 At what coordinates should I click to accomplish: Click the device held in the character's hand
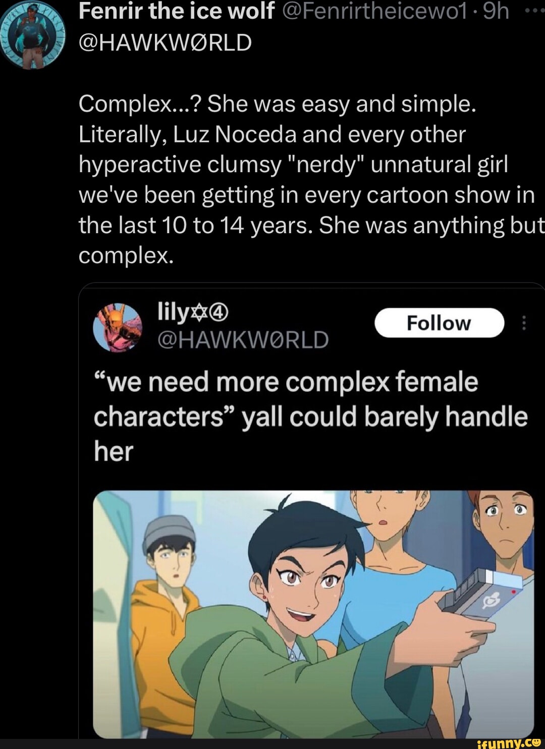coord(482,594)
